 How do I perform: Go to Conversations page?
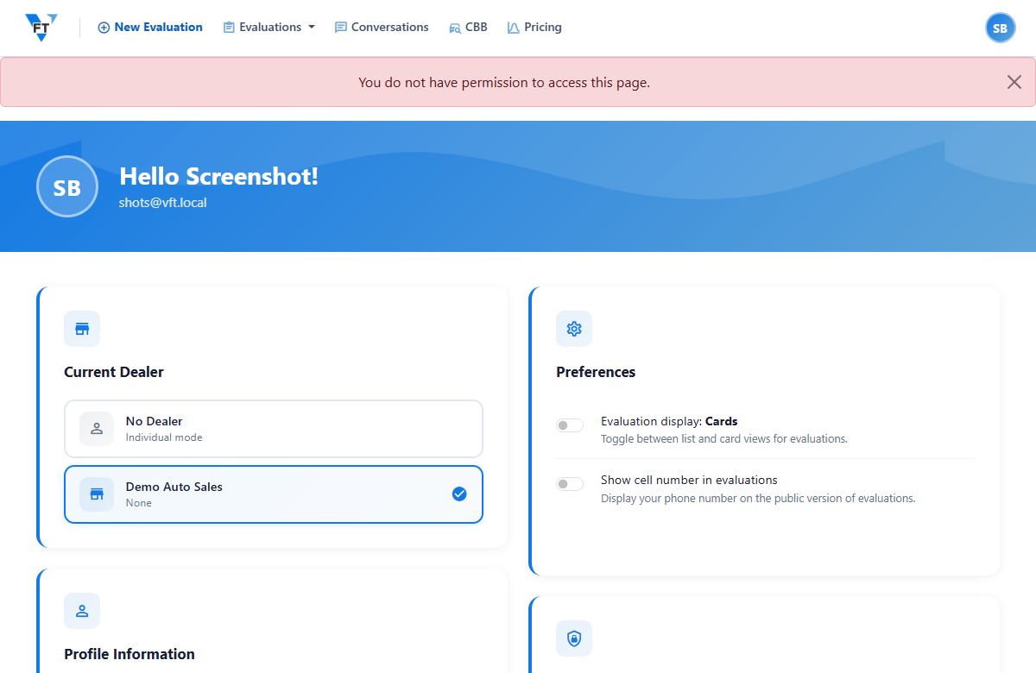point(382,28)
